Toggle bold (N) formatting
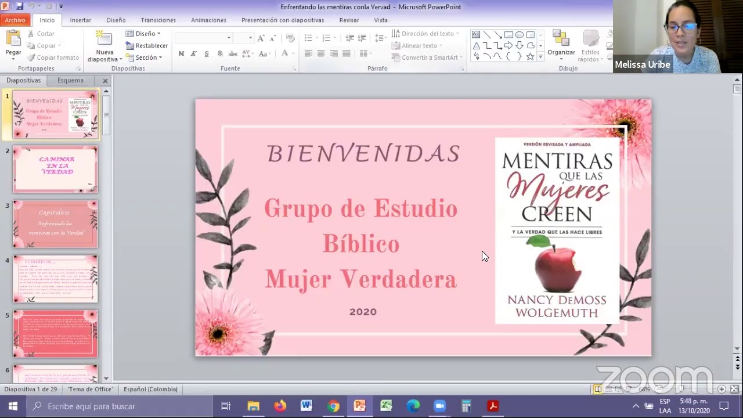Image resolution: width=743 pixels, height=418 pixels. (181, 53)
